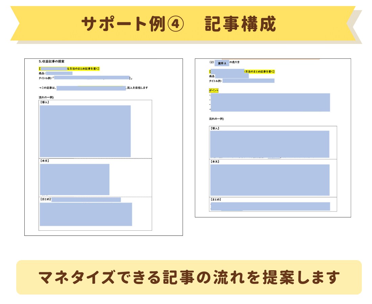Select the highlighted ポイント label
The image size is (372, 304).
(213, 91)
